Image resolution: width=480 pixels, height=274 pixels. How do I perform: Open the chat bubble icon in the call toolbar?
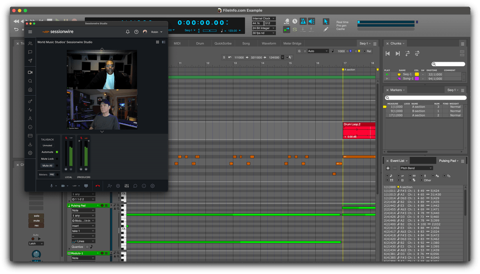point(135,186)
